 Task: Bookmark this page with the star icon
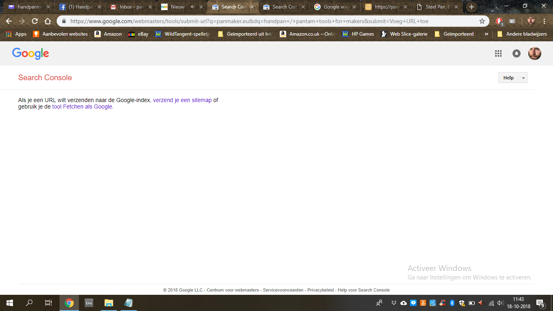[482, 21]
